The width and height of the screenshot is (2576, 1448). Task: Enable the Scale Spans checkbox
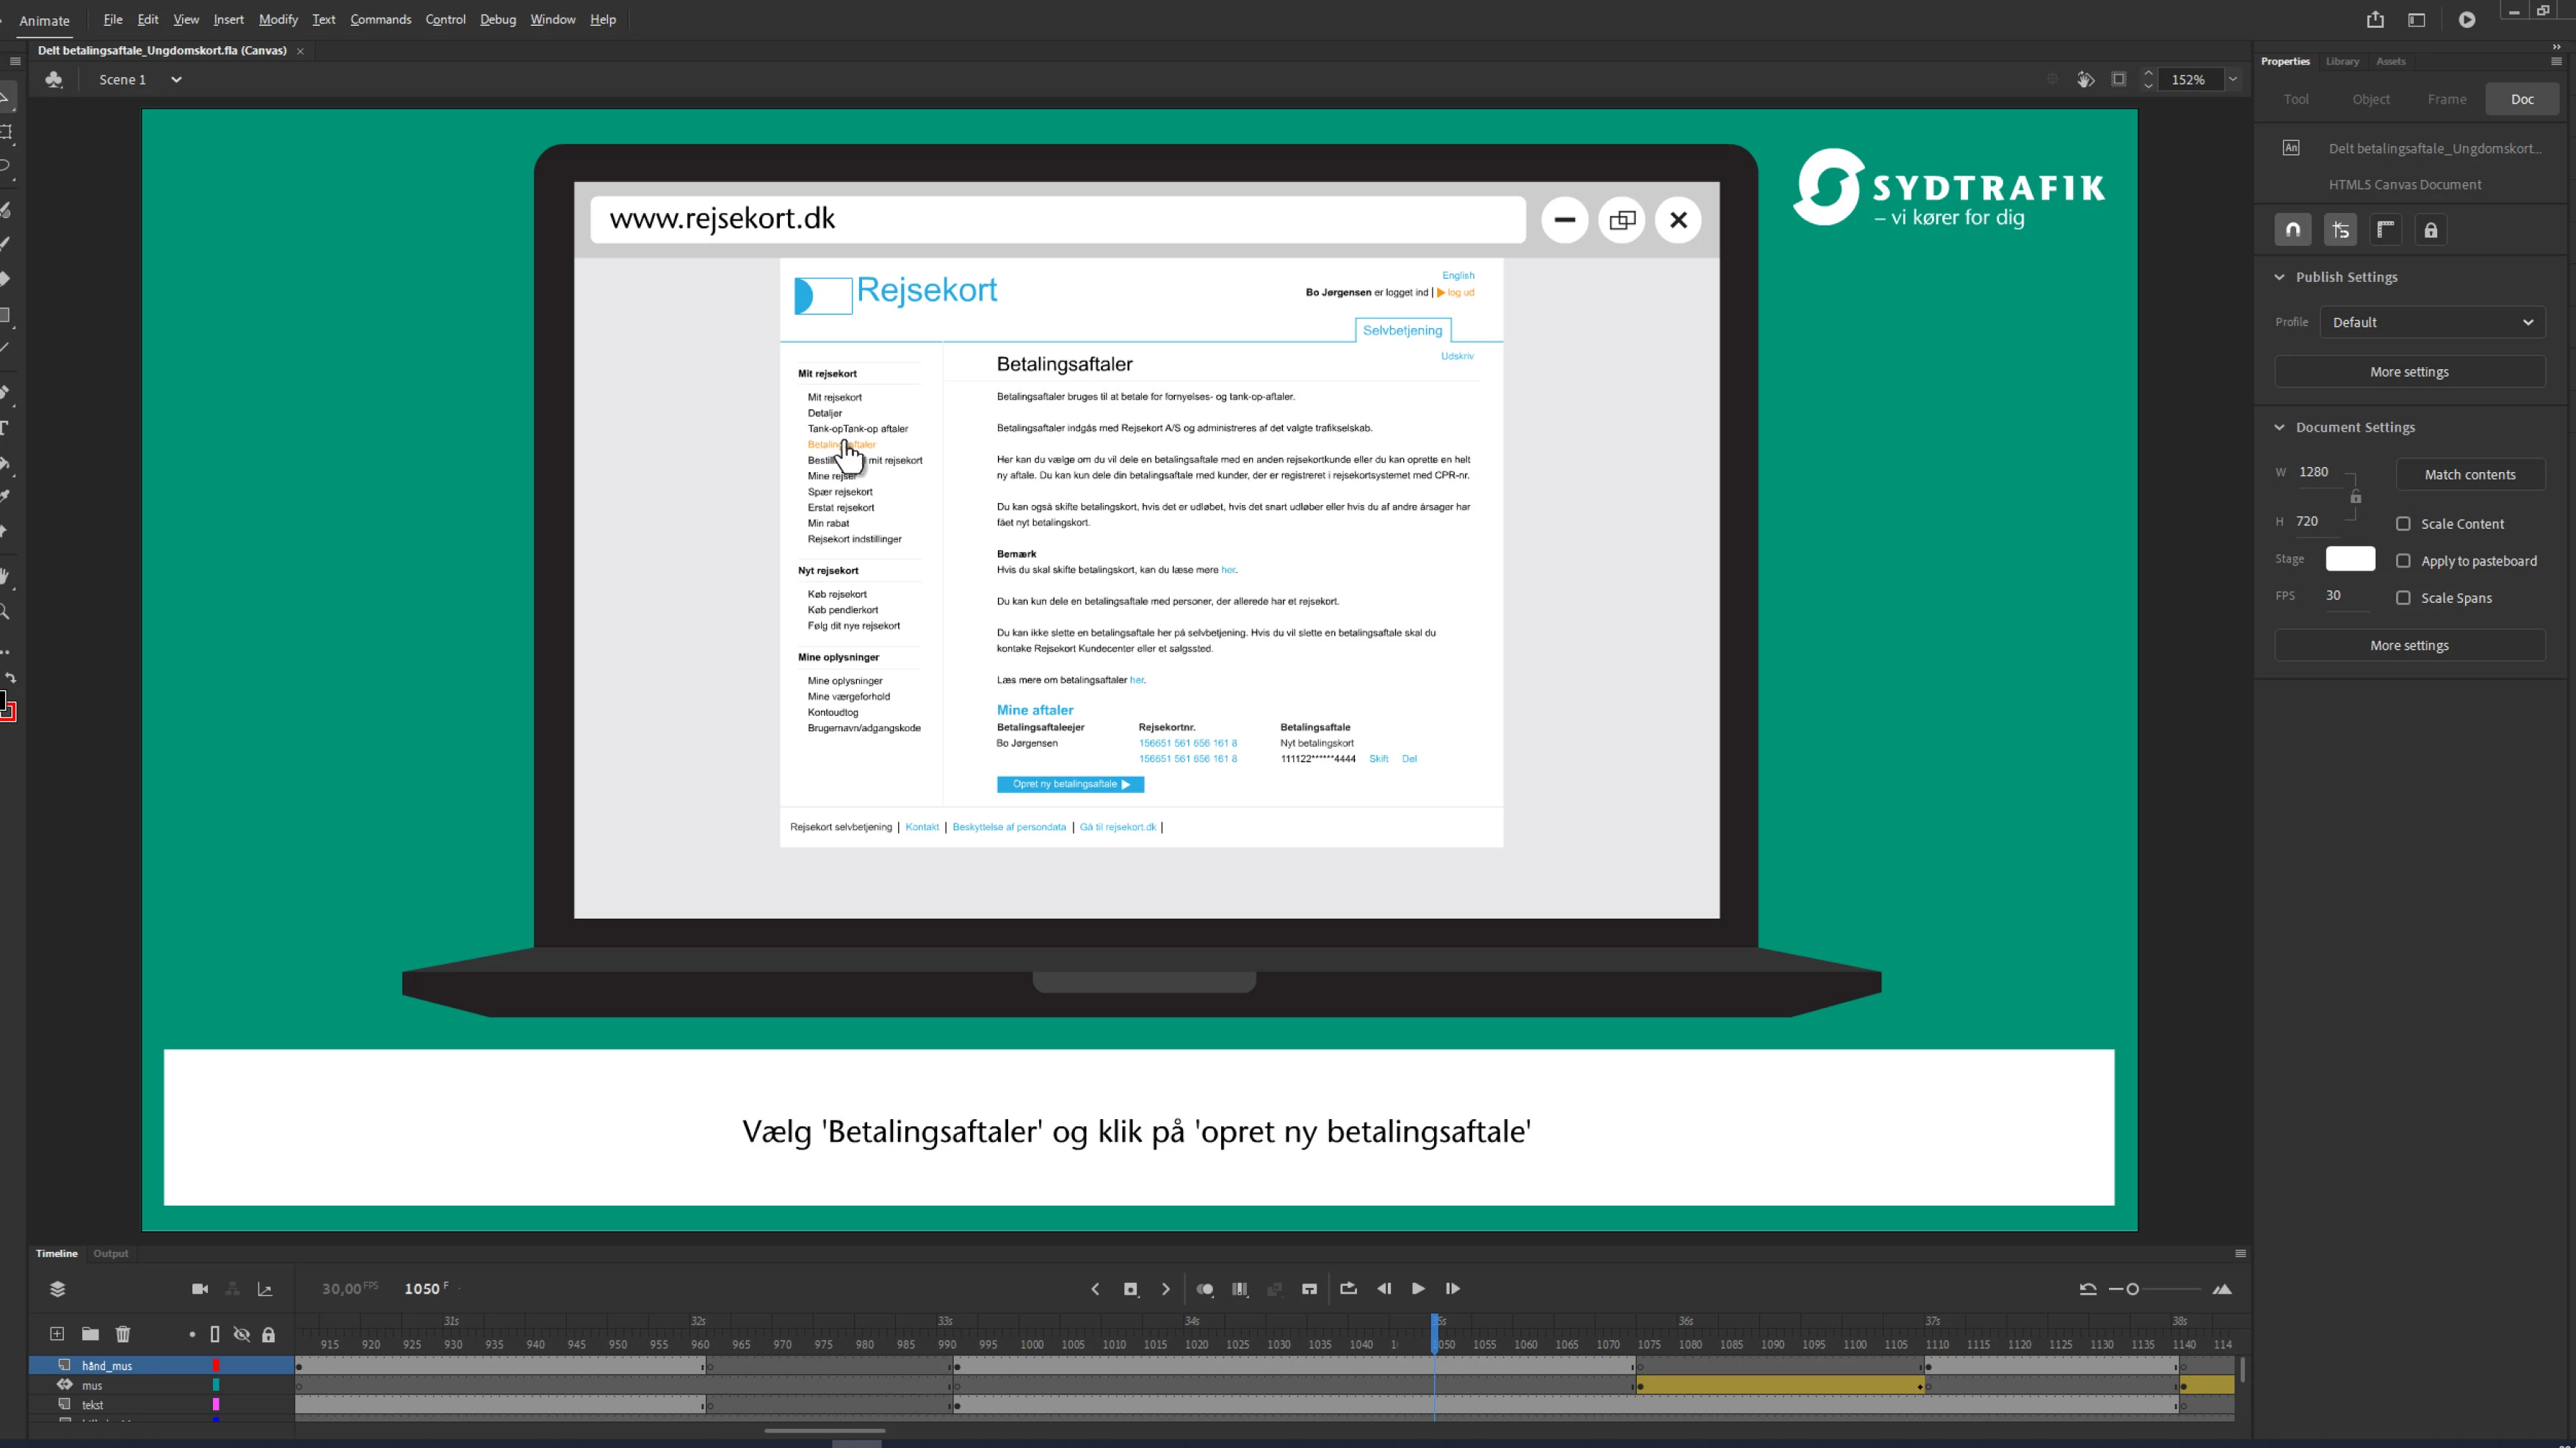tap(2403, 598)
